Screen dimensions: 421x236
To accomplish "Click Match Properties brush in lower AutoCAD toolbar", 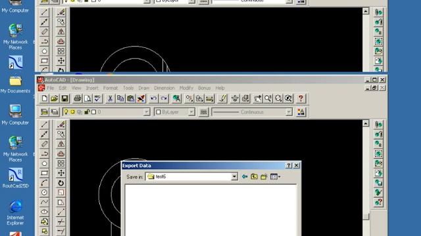I will coord(141,98).
